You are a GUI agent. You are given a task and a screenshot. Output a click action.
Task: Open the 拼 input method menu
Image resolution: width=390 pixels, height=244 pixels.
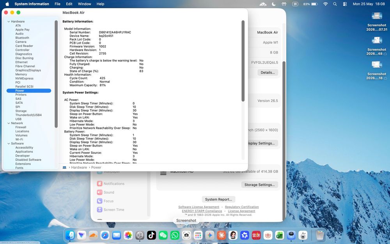tap(295, 4)
